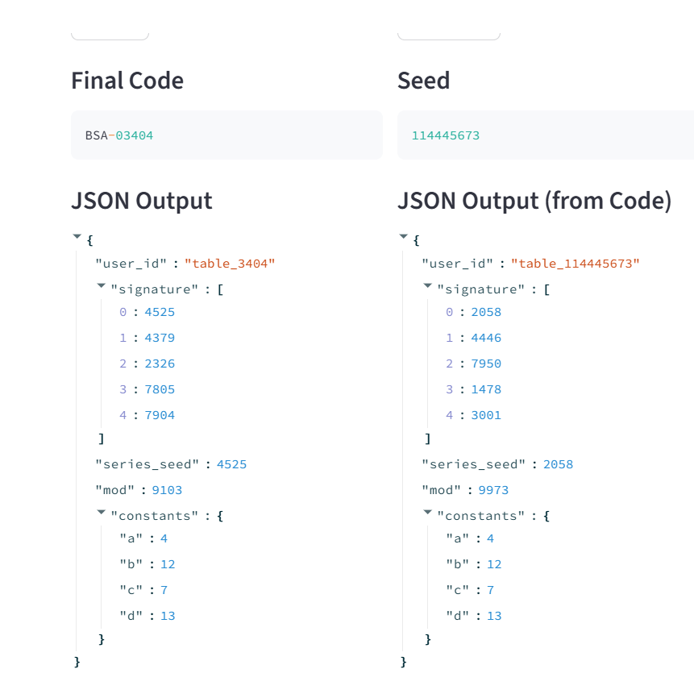
Task: Click the "JSON Output (from Code)" heading
Action: 534,201
